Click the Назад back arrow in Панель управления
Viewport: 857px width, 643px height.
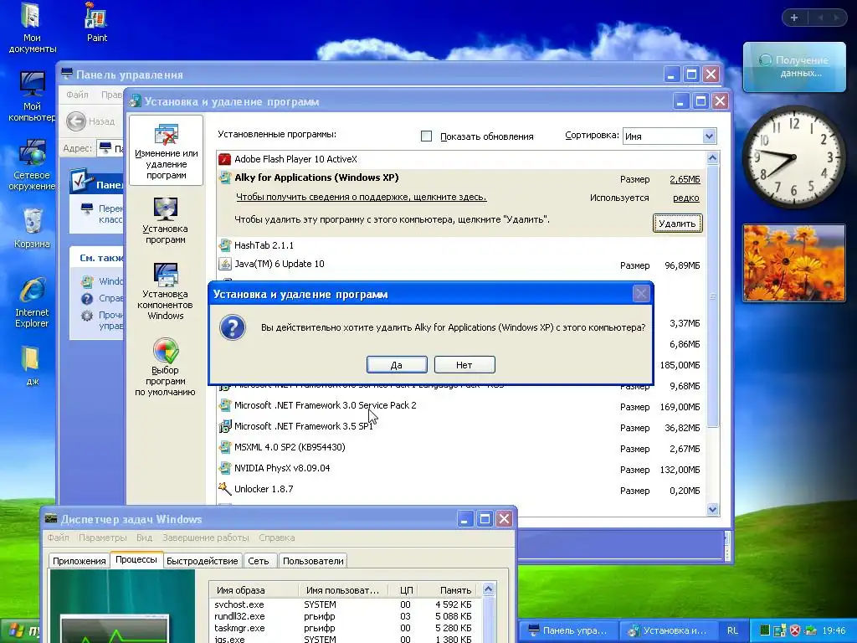[76, 121]
